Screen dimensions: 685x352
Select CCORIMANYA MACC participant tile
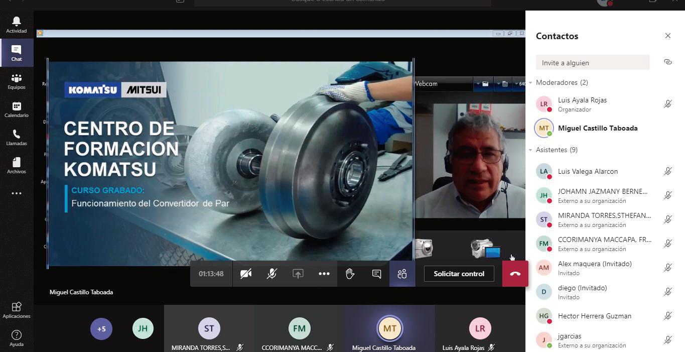coord(300,328)
